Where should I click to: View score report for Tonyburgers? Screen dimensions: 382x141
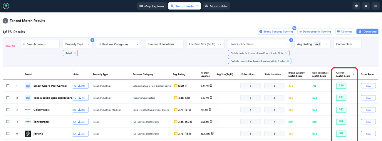pos(368,122)
